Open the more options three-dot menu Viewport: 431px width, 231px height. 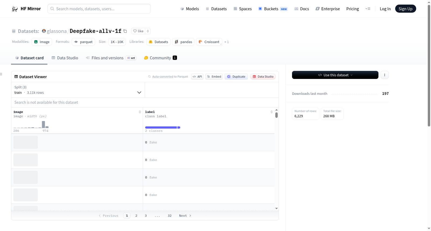click(x=385, y=75)
